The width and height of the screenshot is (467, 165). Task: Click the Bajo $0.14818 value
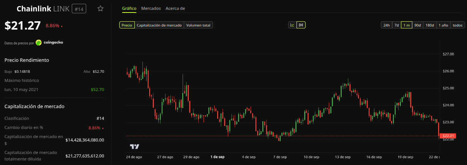22,71
